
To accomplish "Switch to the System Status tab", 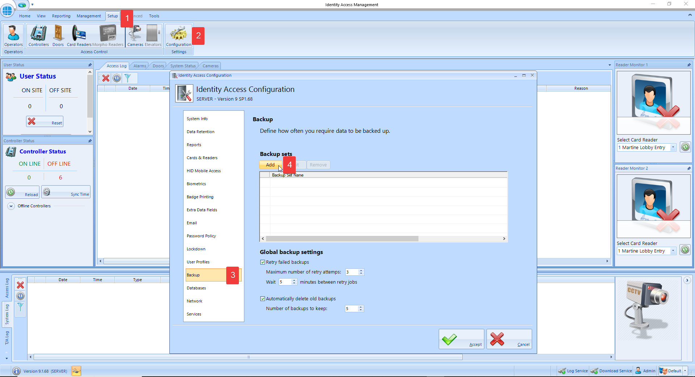I will click(x=183, y=66).
